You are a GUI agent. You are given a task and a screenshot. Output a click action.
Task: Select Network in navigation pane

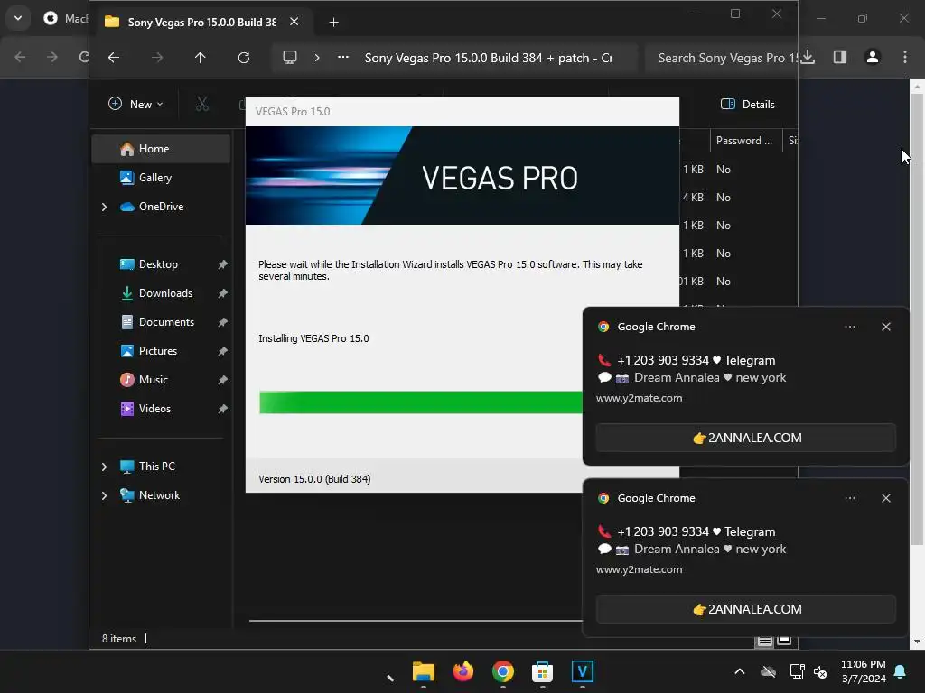click(159, 495)
